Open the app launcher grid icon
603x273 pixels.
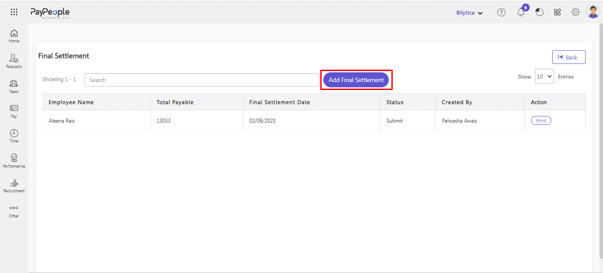[x=14, y=12]
